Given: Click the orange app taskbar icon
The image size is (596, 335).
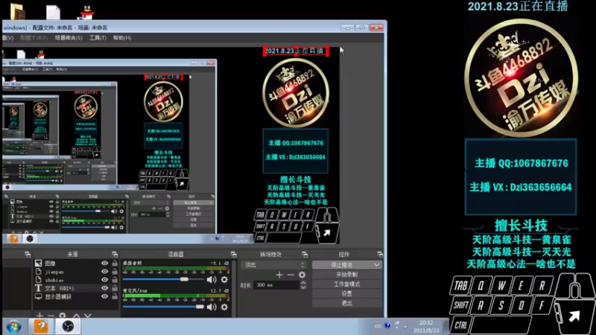Looking at the screenshot, I should [41, 326].
